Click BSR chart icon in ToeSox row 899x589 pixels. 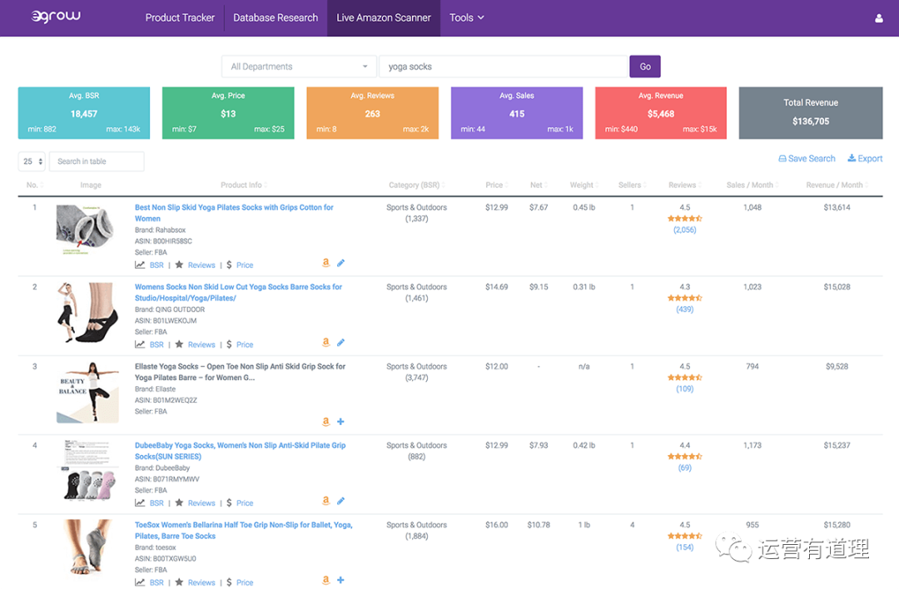[x=140, y=582]
